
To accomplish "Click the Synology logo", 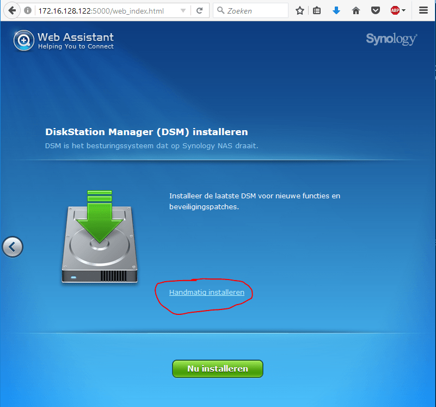I will (391, 39).
